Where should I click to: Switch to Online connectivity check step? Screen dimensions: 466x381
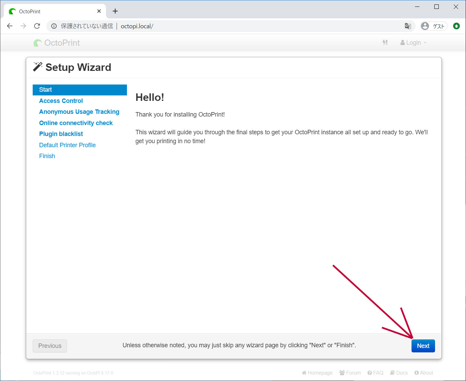pos(76,123)
